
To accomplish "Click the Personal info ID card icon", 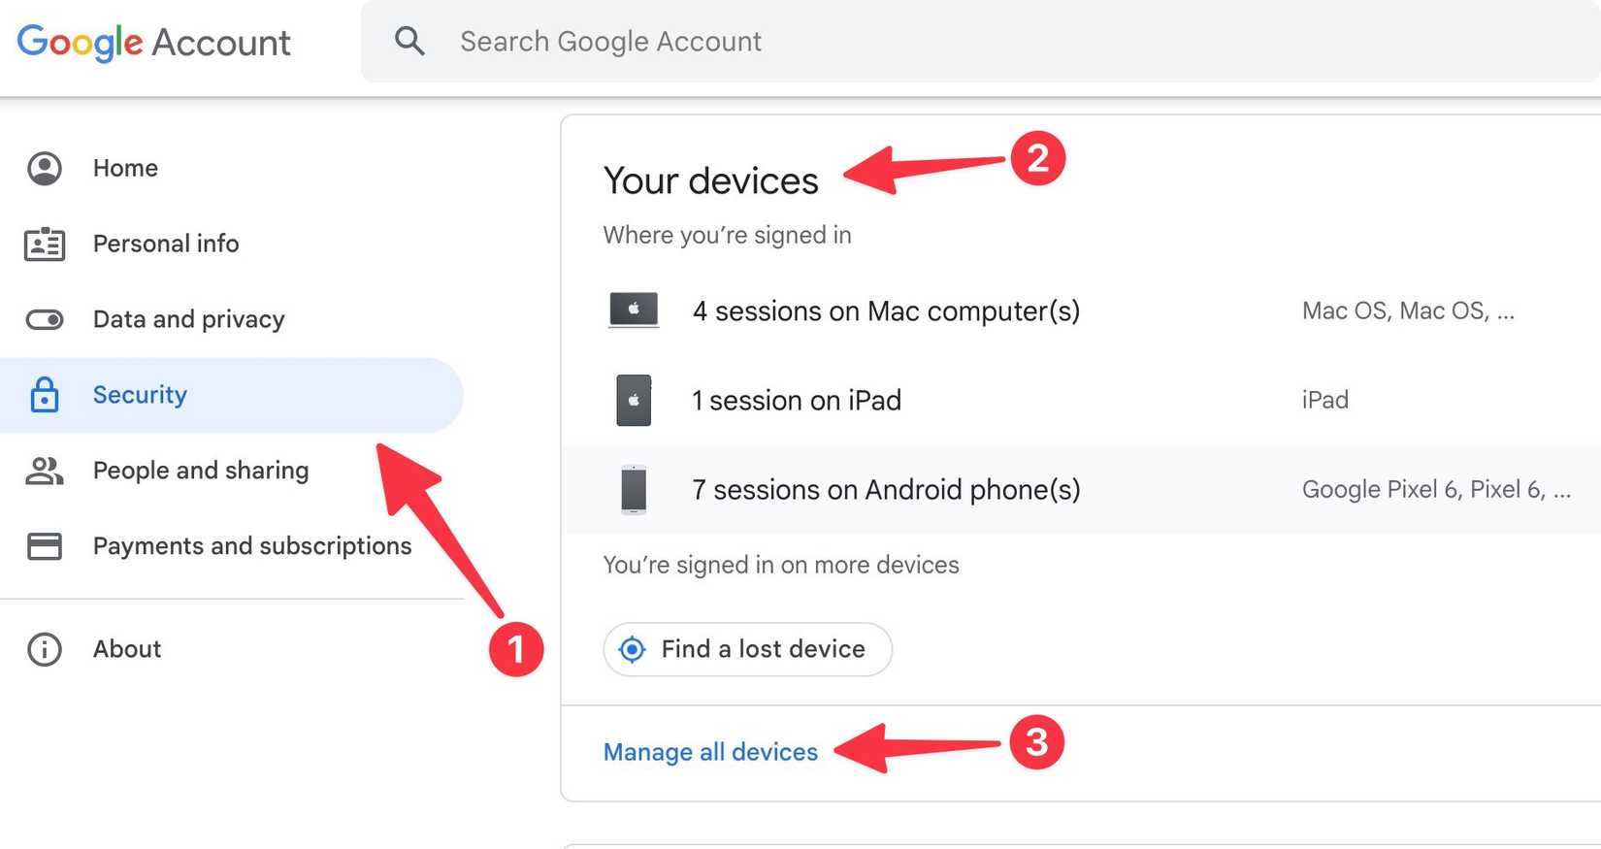I will pyautogui.click(x=45, y=244).
